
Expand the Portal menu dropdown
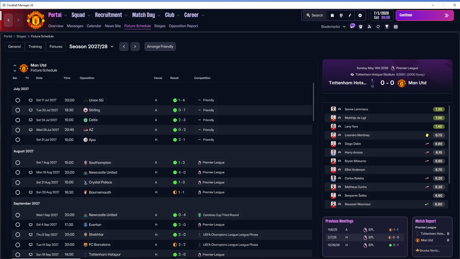pyautogui.click(x=65, y=15)
